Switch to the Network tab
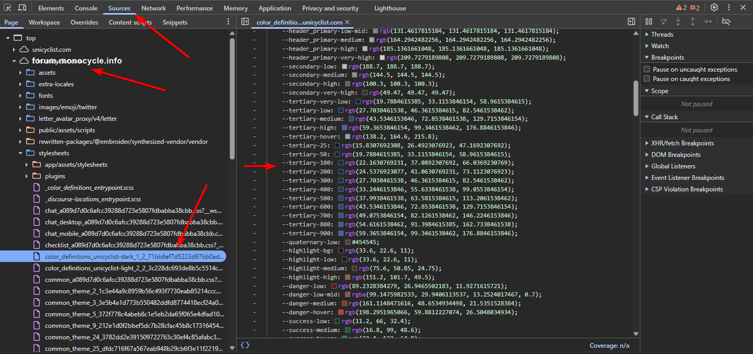753x354 pixels. tap(153, 8)
